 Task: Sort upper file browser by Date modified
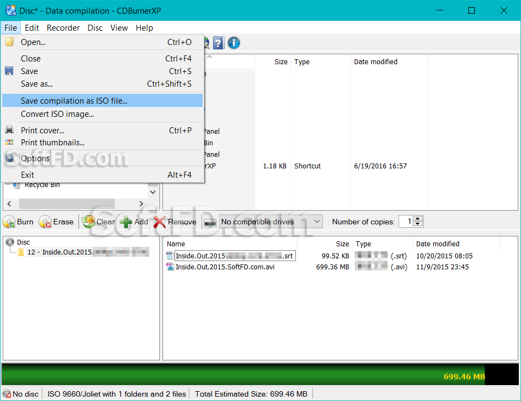pyautogui.click(x=389, y=62)
